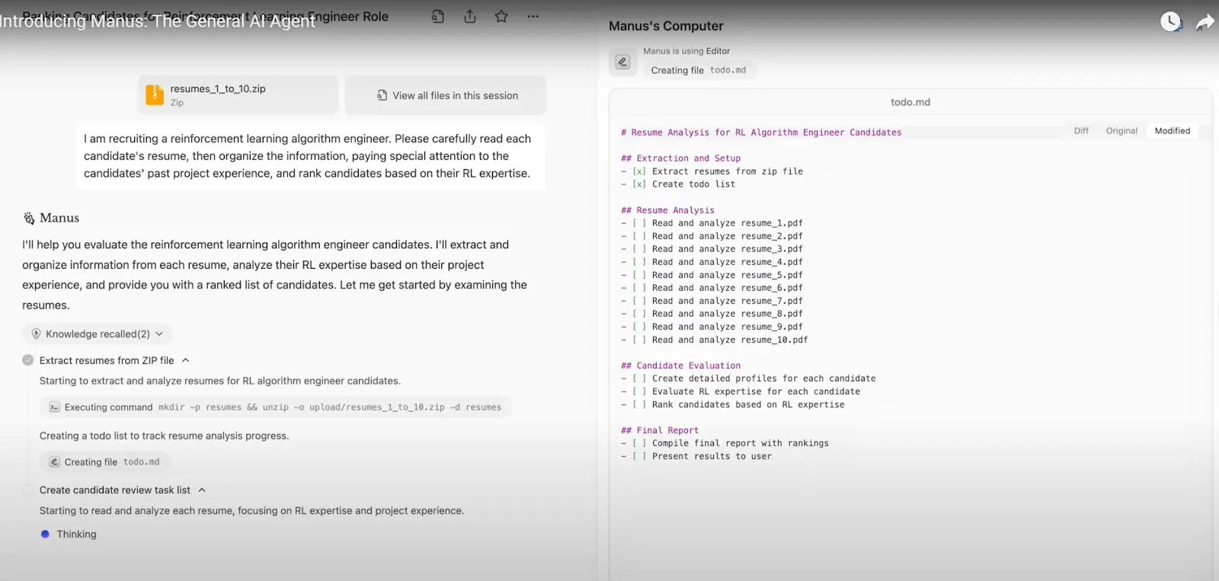Click the Read and analyze resume_6.pdf line

tap(712, 288)
